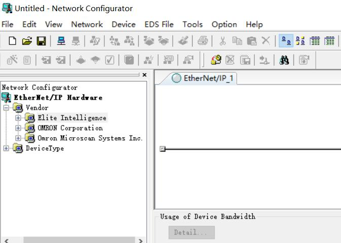341x243 pixels.
Task: Switch to the detailed list view mode
Action: (329, 41)
